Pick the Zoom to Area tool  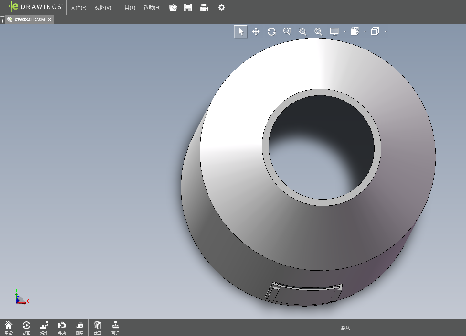(x=302, y=32)
